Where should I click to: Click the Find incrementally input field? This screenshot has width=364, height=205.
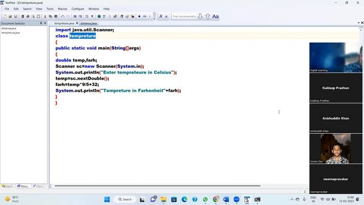pyautogui.click(x=184, y=17)
